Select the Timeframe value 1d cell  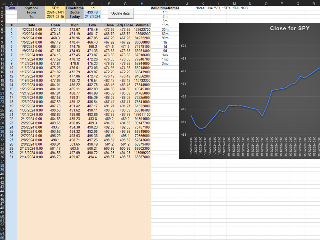tap(92, 8)
